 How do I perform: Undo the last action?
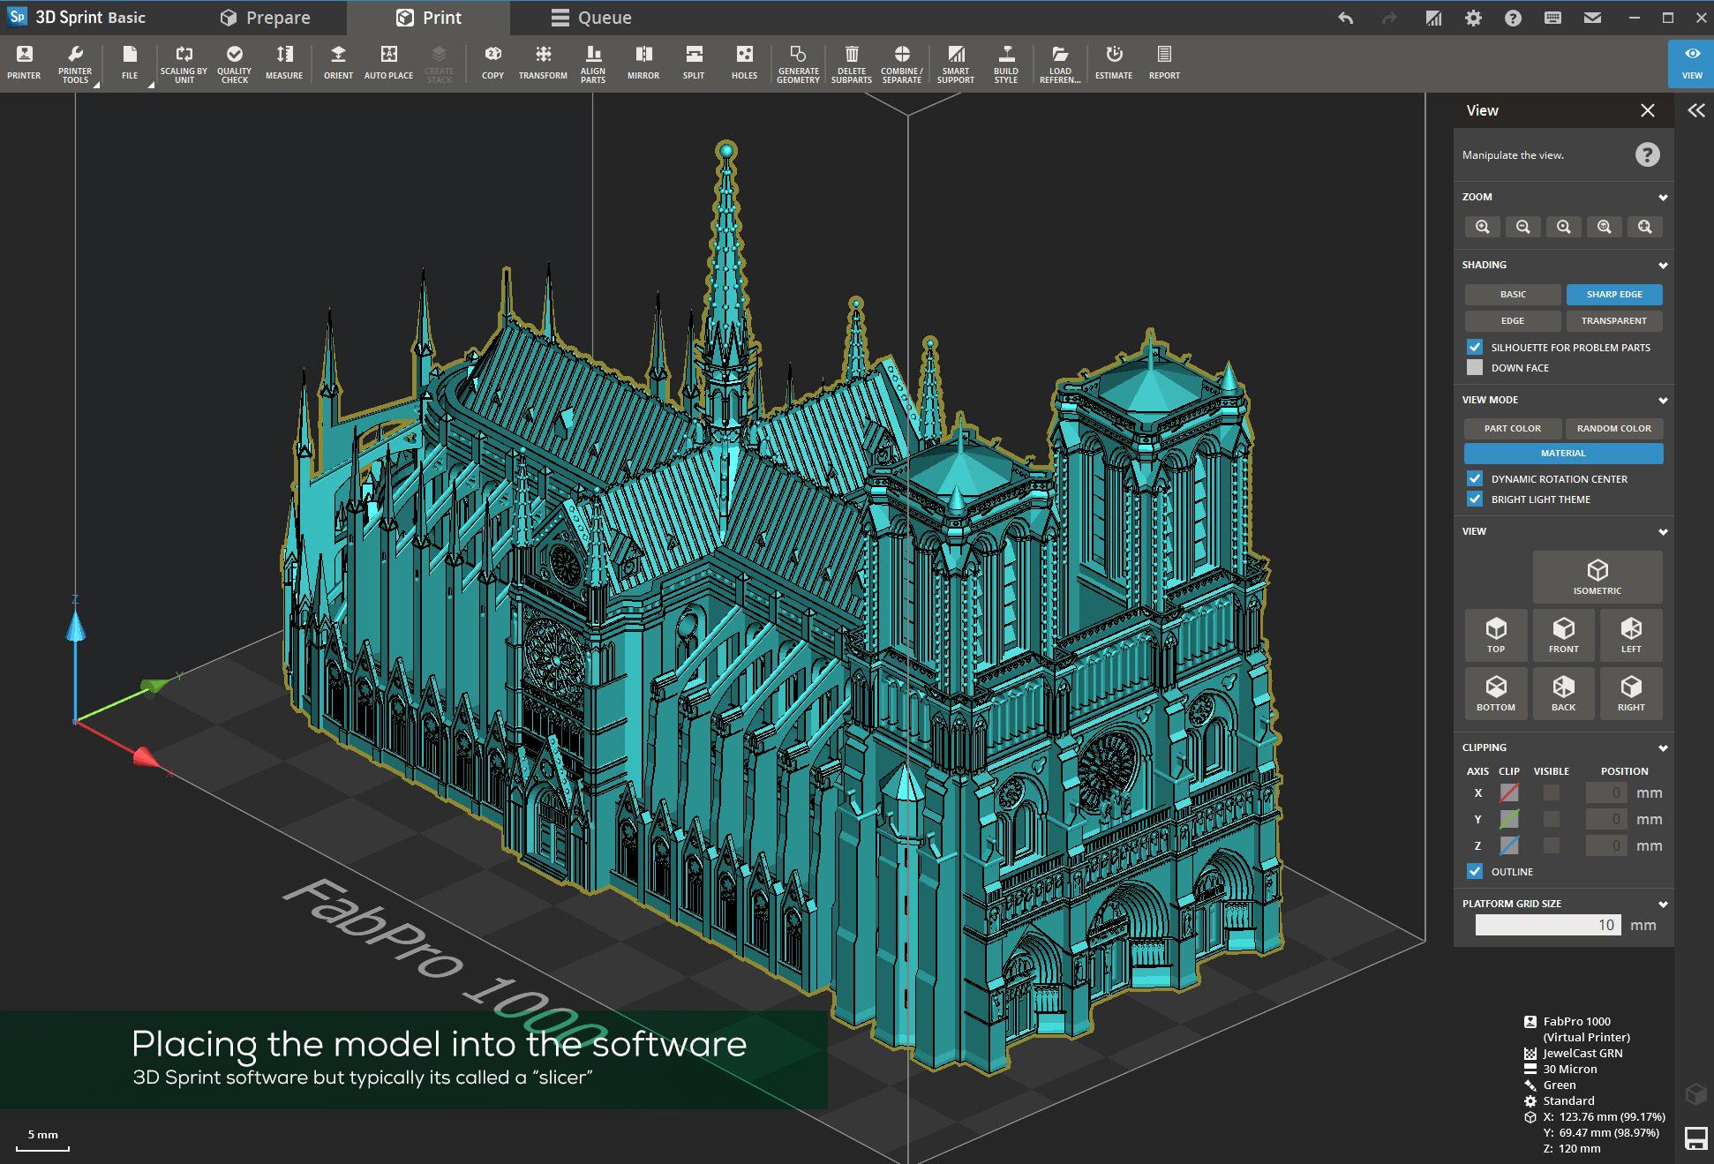coord(1345,18)
